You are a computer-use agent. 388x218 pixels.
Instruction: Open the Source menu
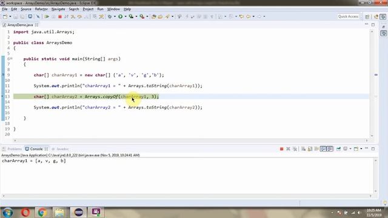[26, 9]
